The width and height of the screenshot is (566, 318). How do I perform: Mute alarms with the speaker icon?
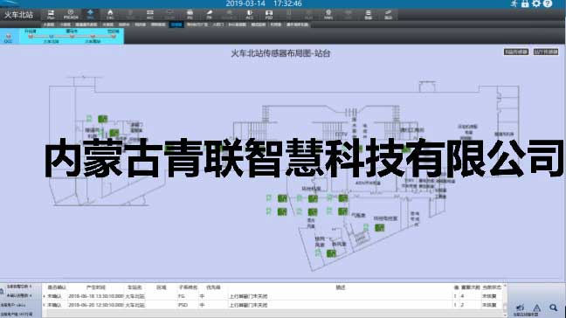[x=521, y=308]
